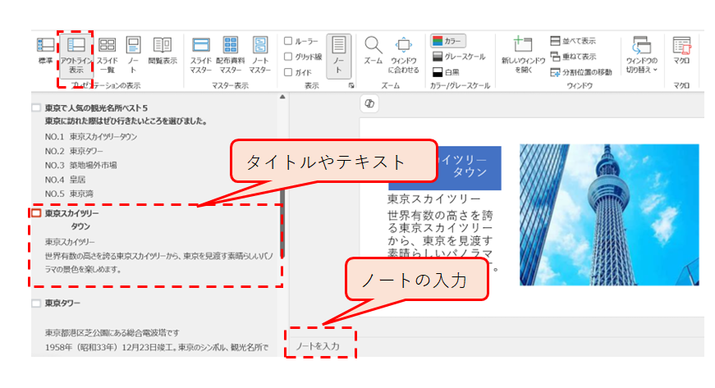Enable the グリッド線 checkbox
Viewport: 715px width, 388px height.
click(288, 57)
